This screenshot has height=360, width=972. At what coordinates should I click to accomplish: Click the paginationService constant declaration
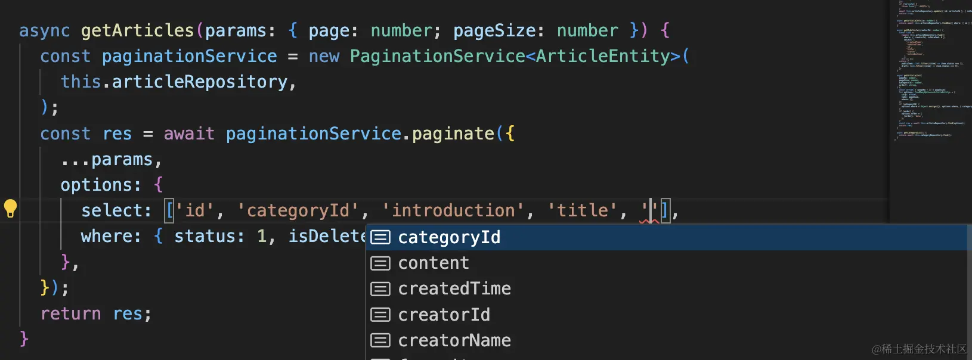189,56
